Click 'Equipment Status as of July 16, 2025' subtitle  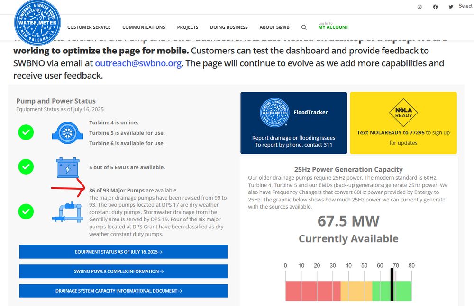pyautogui.click(x=60, y=109)
